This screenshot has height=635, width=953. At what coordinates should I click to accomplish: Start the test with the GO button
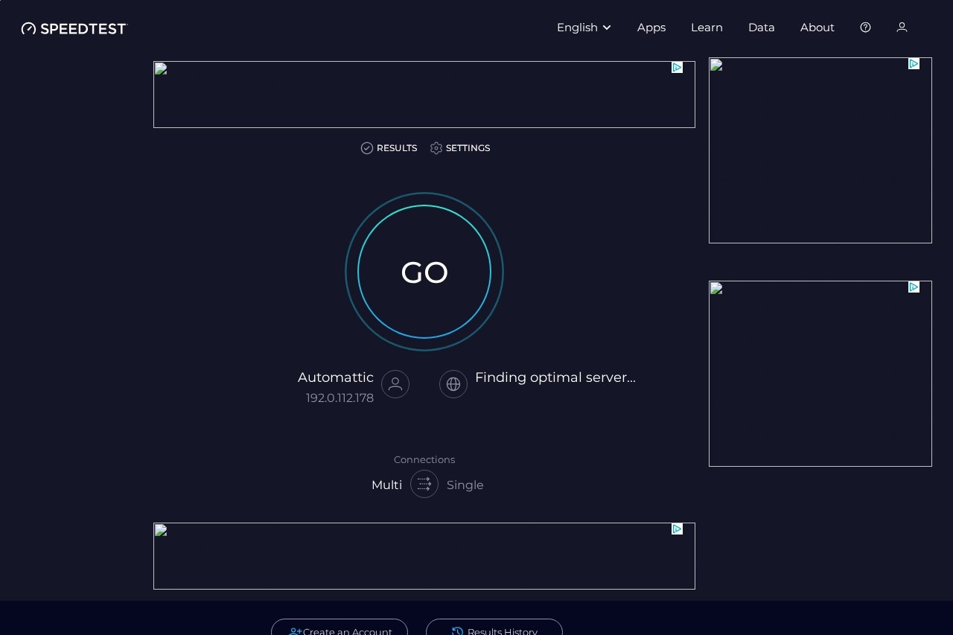click(424, 272)
